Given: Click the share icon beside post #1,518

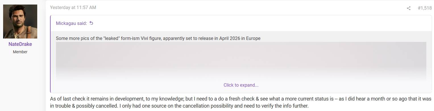Looking at the screenshot, I should click(x=408, y=8).
